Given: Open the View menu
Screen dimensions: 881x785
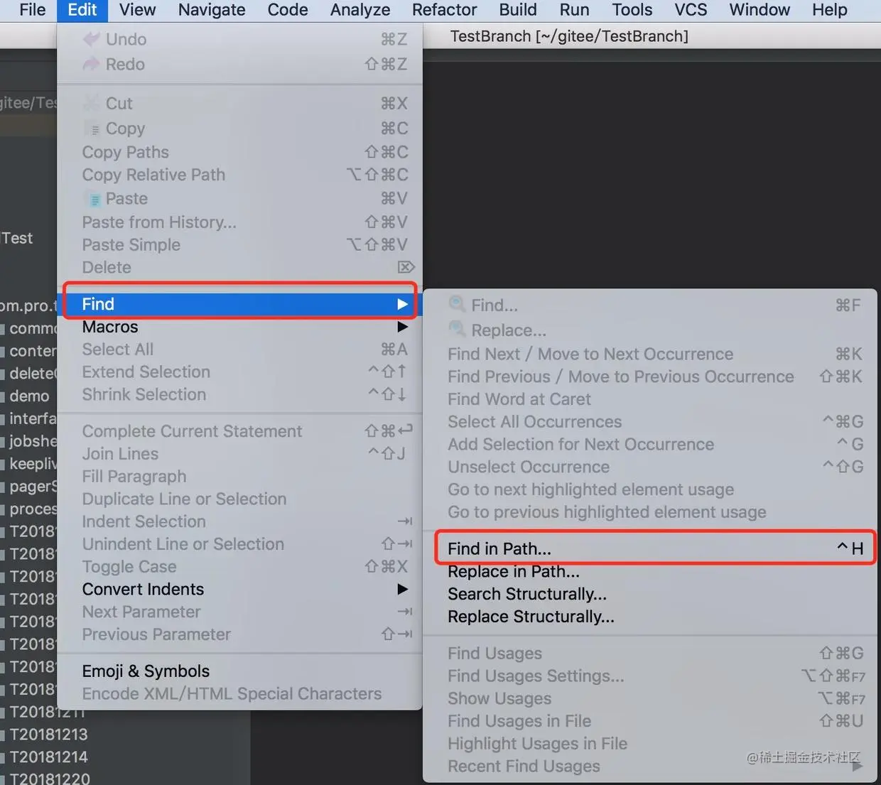Looking at the screenshot, I should click(137, 10).
